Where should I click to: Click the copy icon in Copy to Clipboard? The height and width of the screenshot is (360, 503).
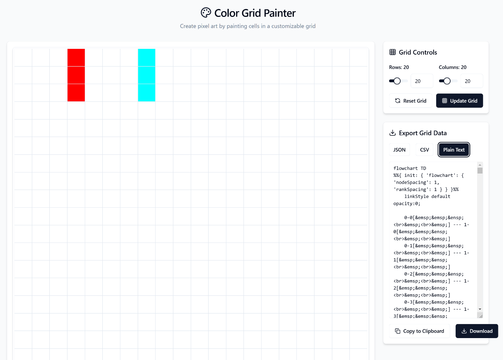pos(398,331)
